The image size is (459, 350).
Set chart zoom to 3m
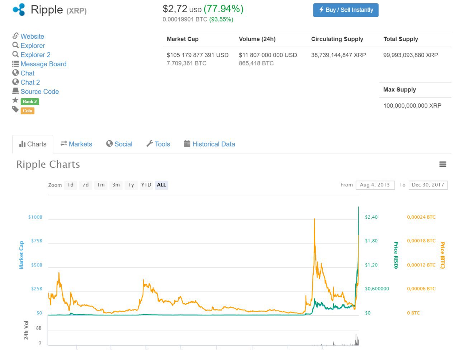click(x=116, y=185)
